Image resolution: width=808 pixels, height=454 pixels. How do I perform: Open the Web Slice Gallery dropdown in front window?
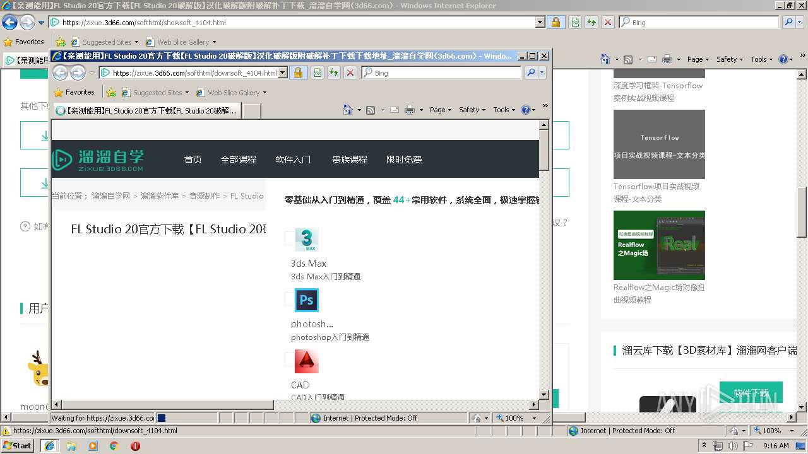coord(264,93)
